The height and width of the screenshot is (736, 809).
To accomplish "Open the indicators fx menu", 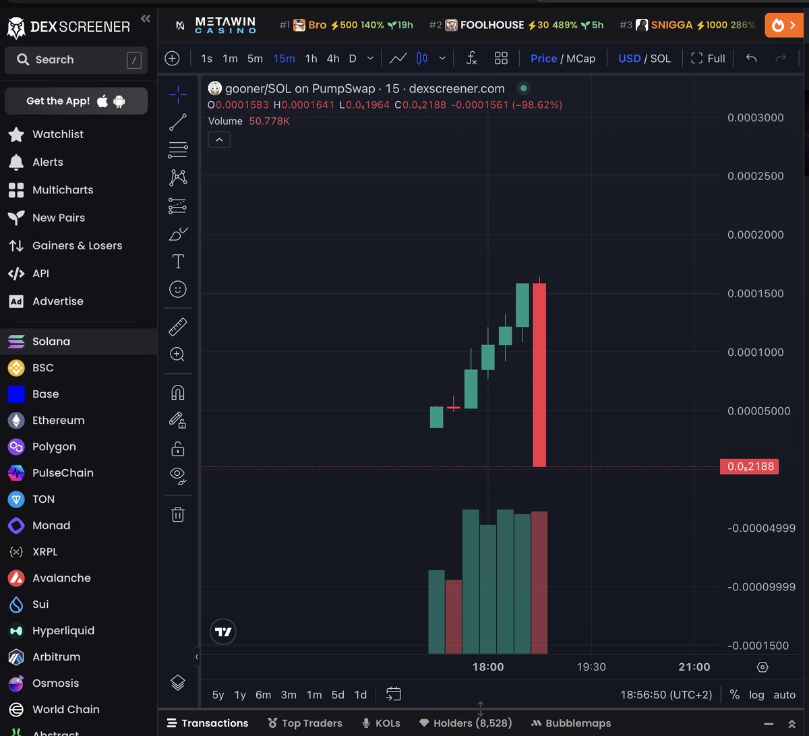I will pyautogui.click(x=472, y=59).
